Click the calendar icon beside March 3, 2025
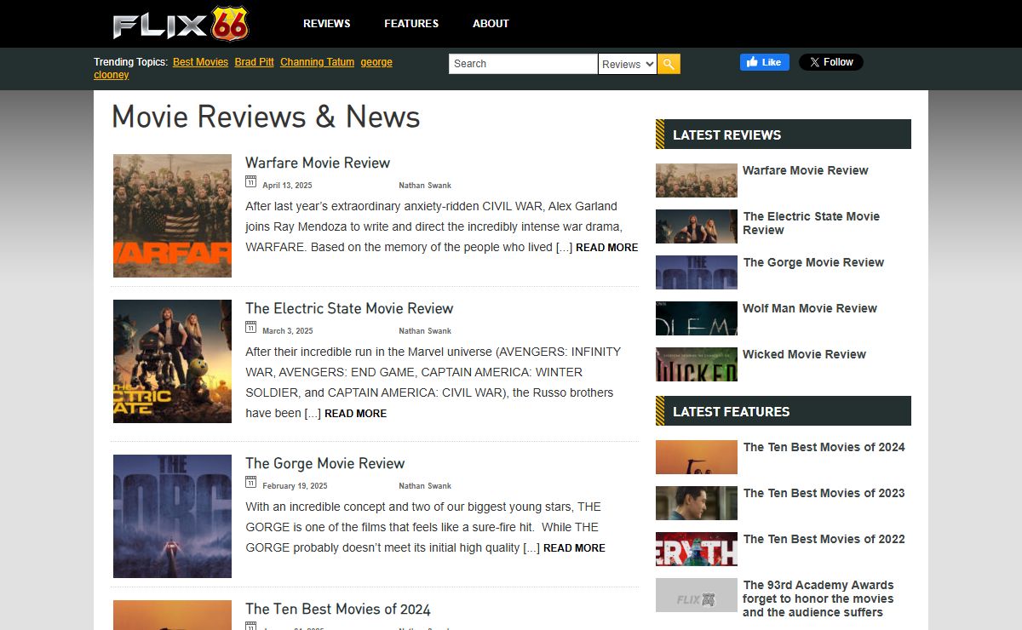Image resolution: width=1022 pixels, height=630 pixels. pos(250,327)
